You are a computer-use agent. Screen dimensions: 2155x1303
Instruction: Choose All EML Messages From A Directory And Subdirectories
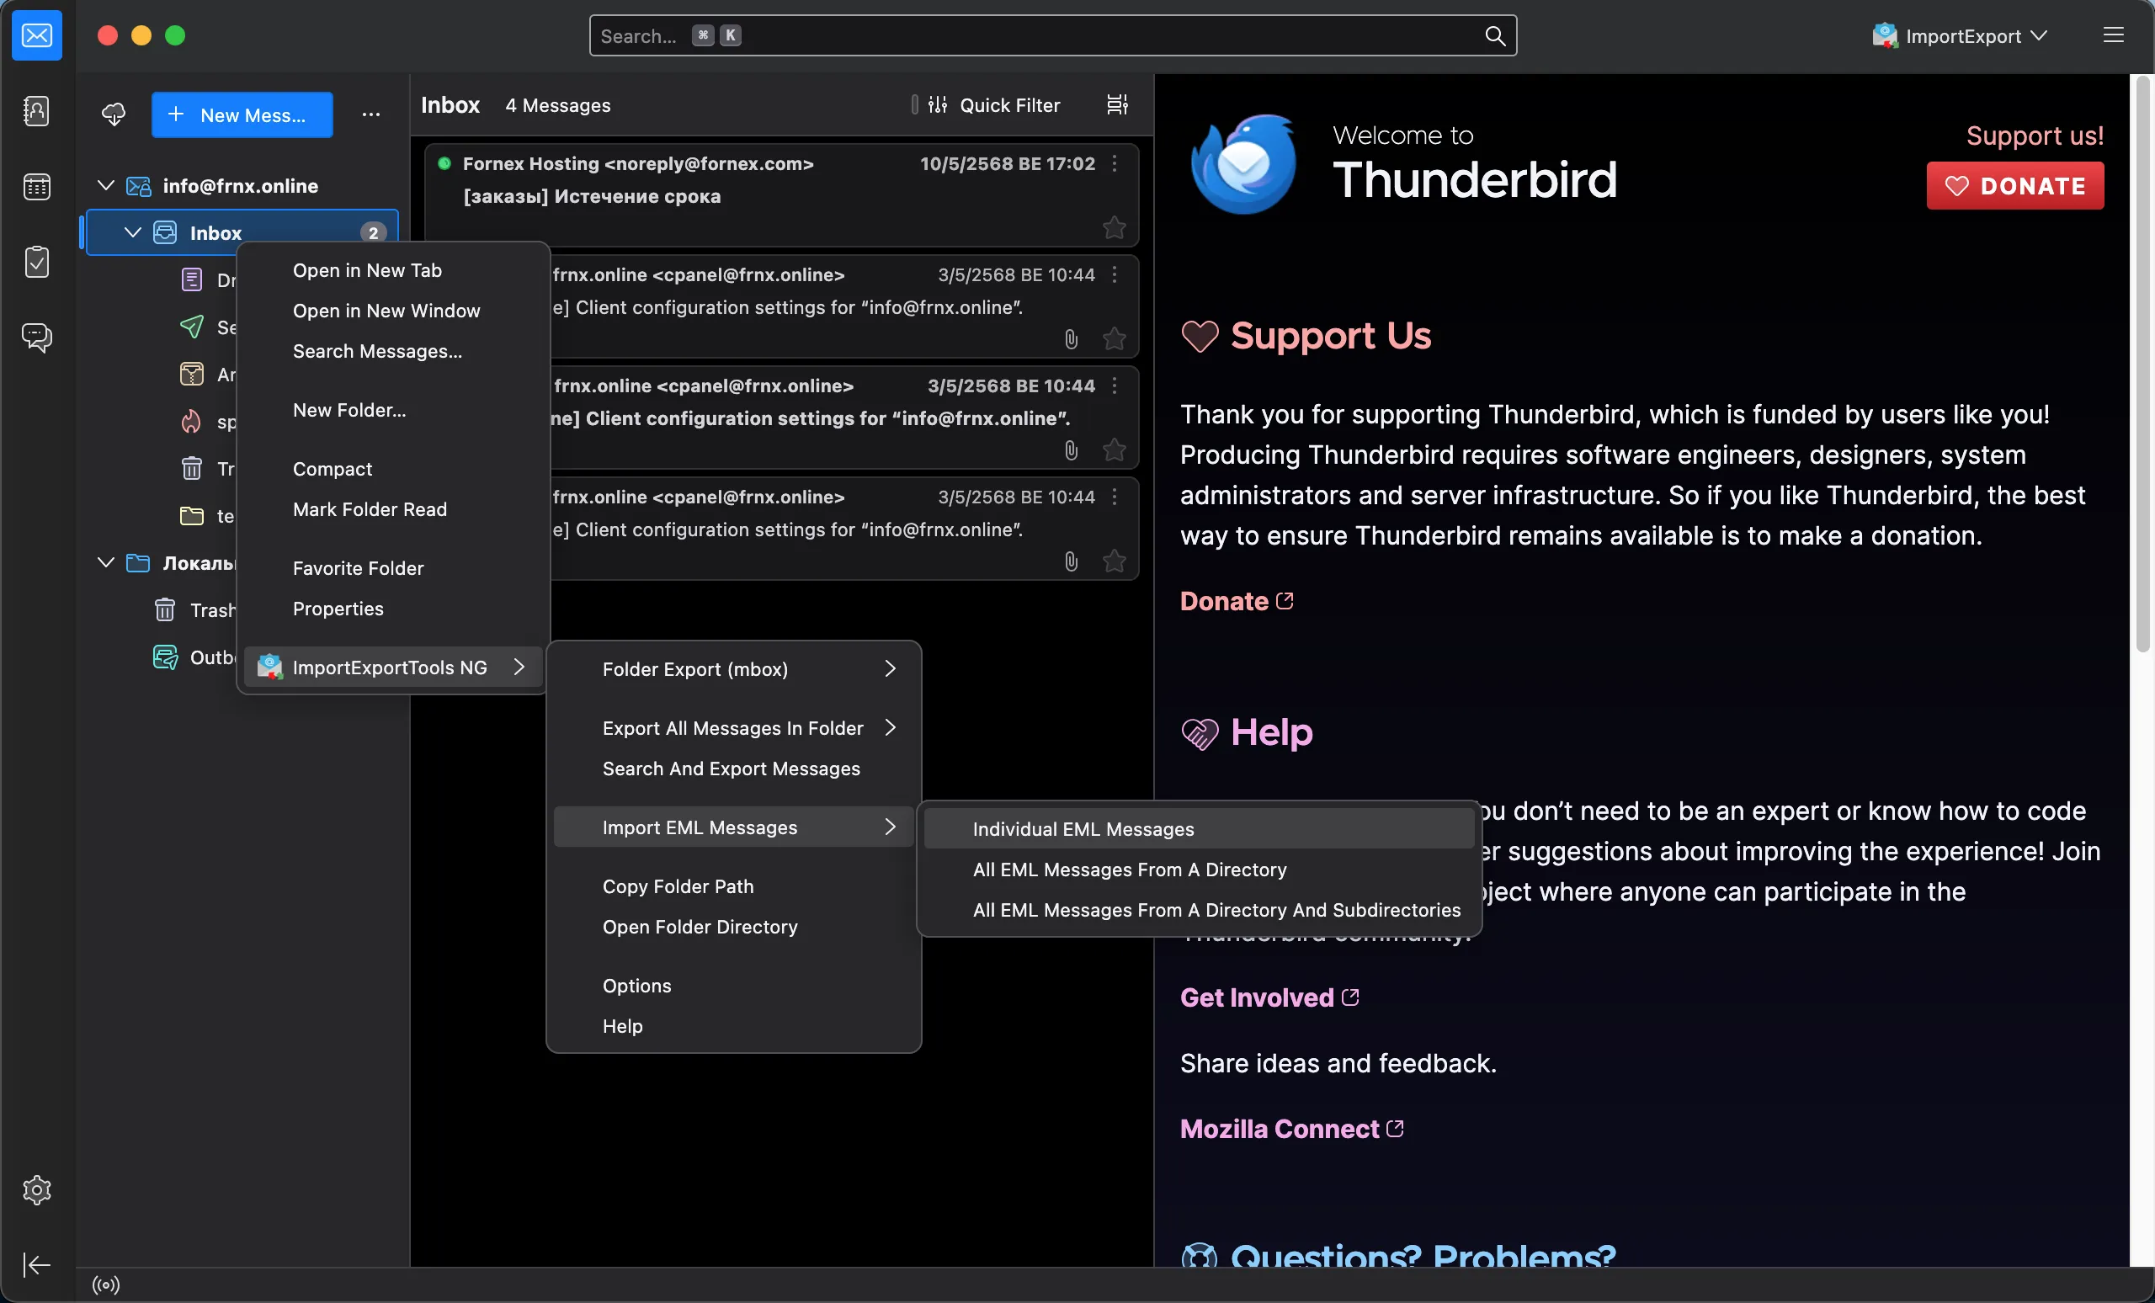pos(1199,909)
